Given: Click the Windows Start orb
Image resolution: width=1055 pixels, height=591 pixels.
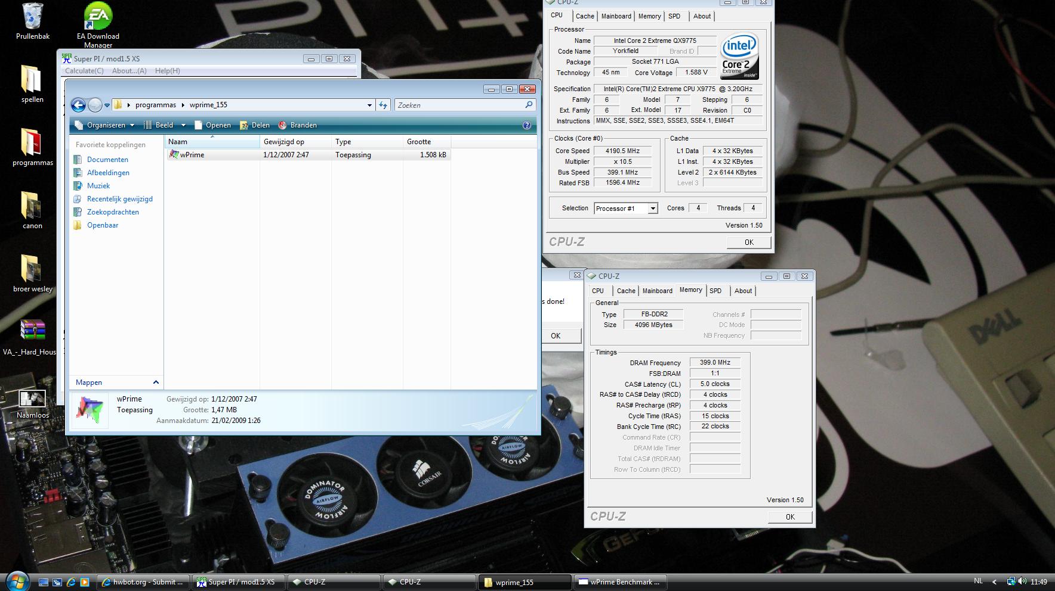Looking at the screenshot, I should tap(17, 581).
